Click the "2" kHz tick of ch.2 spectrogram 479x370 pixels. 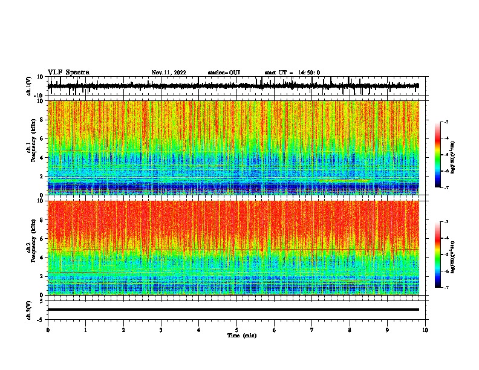[42, 276]
